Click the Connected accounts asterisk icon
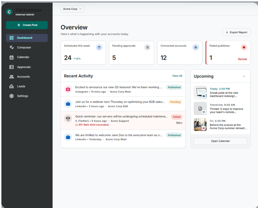This screenshot has height=208, width=258. coord(196,47)
